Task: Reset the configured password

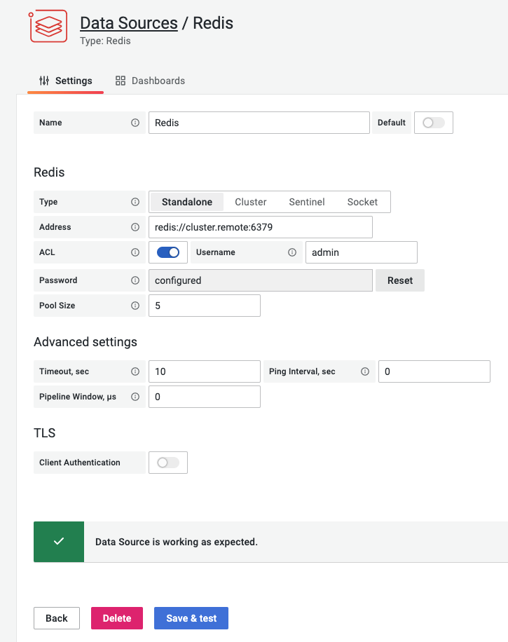Action: tap(400, 280)
